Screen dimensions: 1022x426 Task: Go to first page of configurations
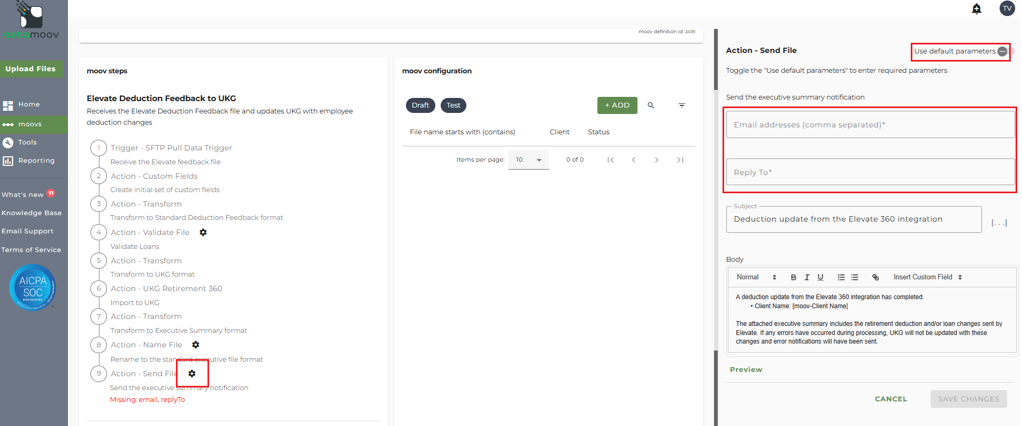click(x=611, y=159)
